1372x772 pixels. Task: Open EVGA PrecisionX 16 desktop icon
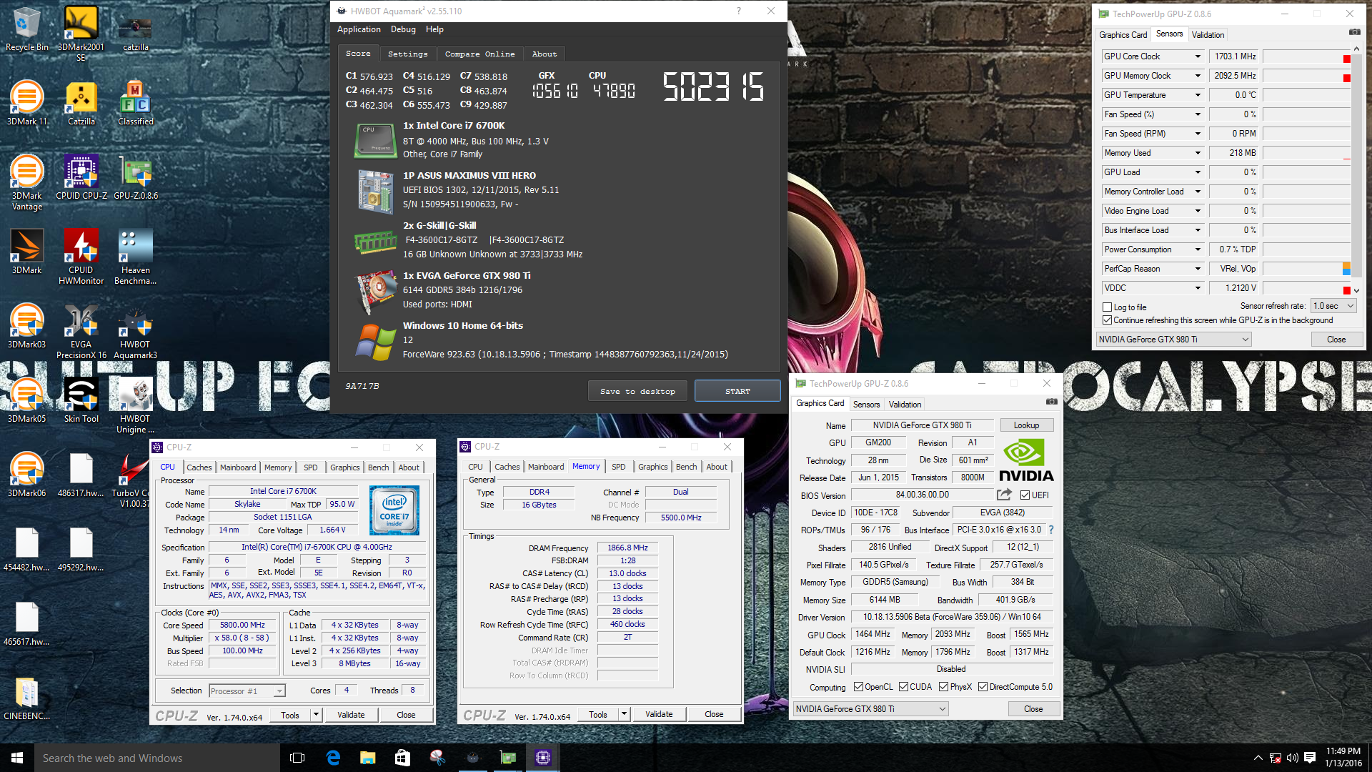click(x=81, y=331)
